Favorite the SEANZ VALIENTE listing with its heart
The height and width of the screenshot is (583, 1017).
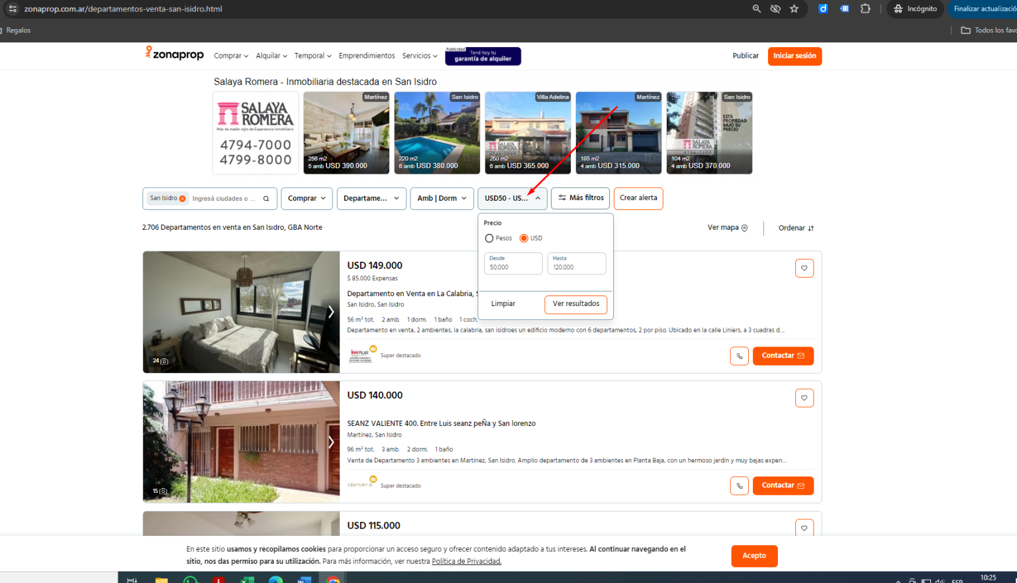coord(804,397)
